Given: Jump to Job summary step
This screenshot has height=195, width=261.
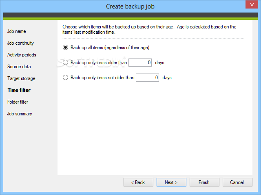Looking at the screenshot, I should 20,114.
